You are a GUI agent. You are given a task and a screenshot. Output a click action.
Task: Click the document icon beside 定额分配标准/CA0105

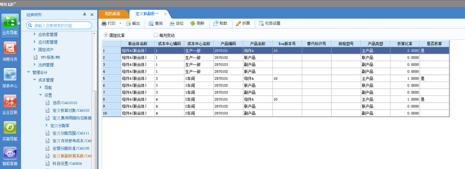coord(47,148)
